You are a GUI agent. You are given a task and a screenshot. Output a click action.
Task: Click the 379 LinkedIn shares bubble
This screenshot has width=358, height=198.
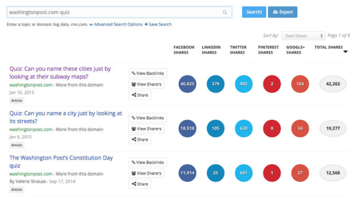pos(215,84)
